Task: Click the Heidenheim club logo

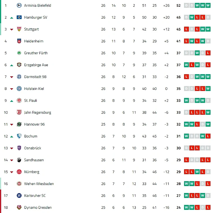Action: [19, 41]
